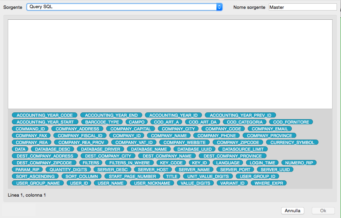Image resolution: width=341 pixels, height=218 pixels.
Task: Select the COMPANY_ADDRESS tag
Action: click(77, 129)
